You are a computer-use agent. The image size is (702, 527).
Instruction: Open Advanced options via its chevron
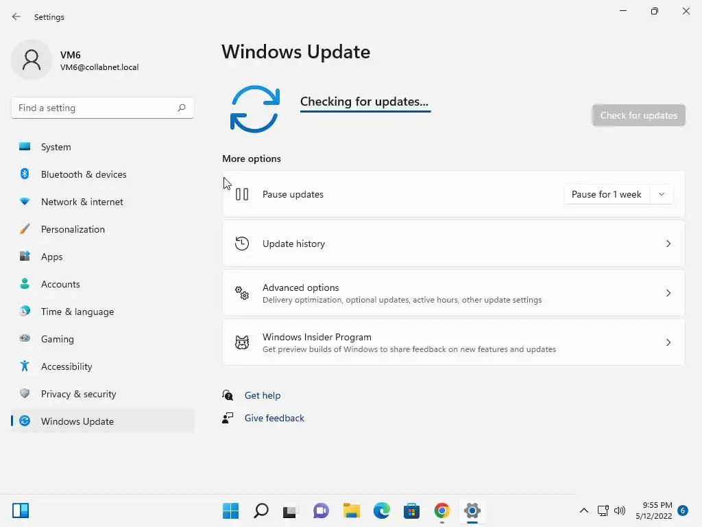[x=668, y=293]
